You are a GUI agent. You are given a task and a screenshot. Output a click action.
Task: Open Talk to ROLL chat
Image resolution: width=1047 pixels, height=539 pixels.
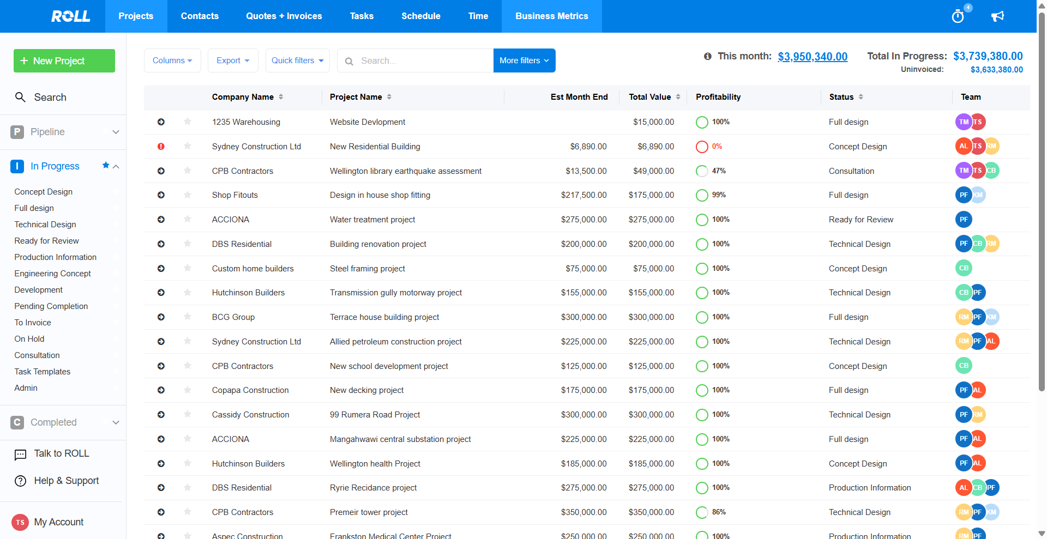tap(61, 453)
